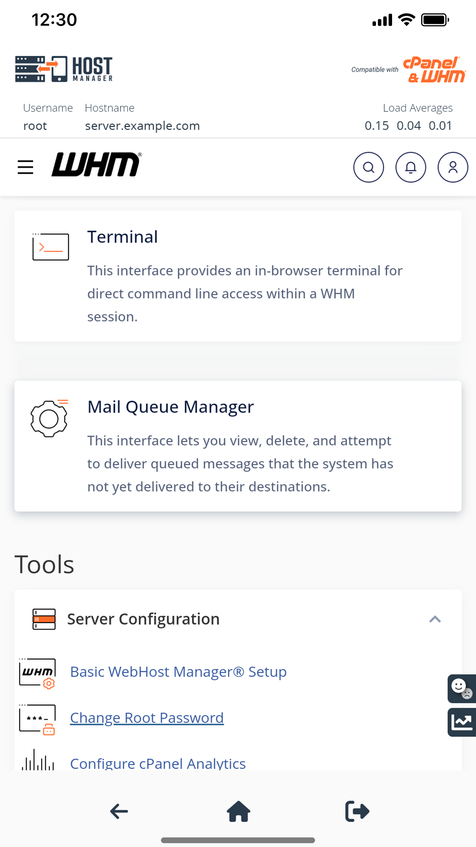
Task: Tap the Wi-Fi indicator in status bar
Action: [407, 20]
